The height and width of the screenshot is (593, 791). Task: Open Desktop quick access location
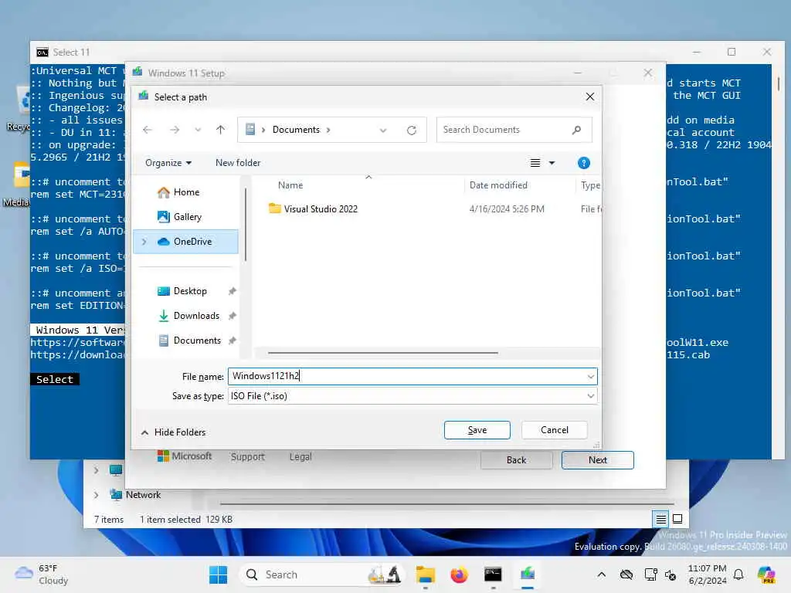190,291
